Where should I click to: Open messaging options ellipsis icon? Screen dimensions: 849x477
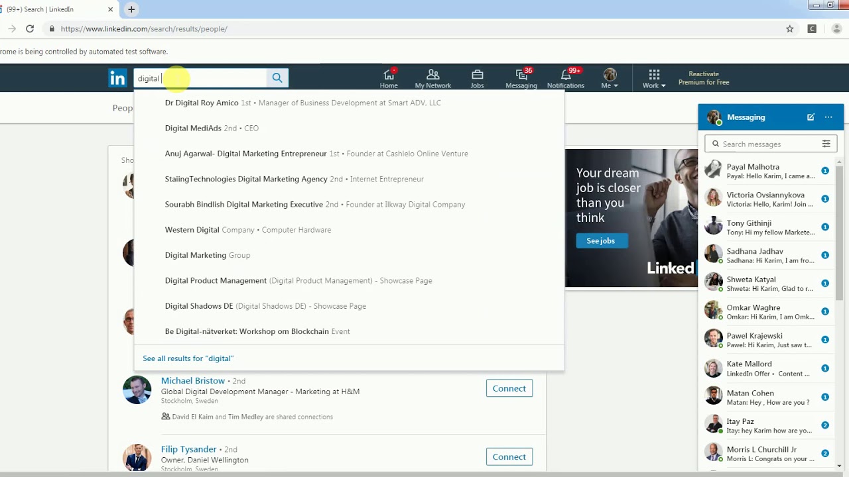pyautogui.click(x=828, y=117)
